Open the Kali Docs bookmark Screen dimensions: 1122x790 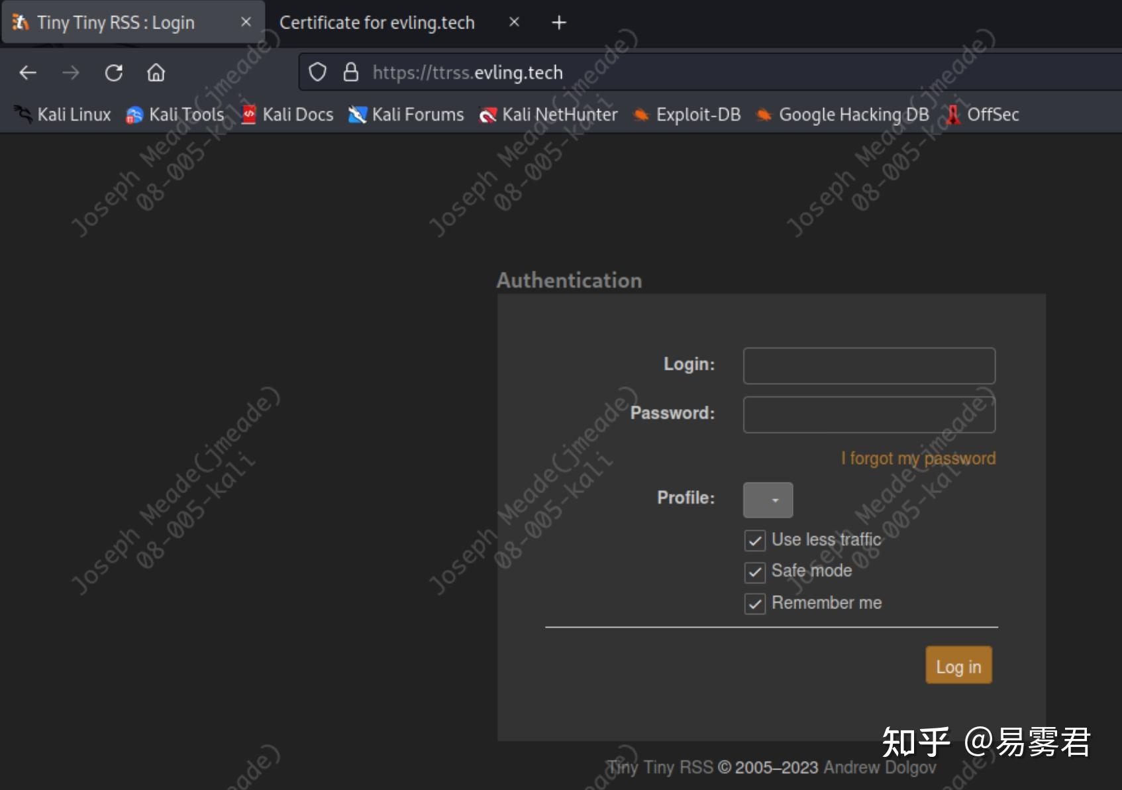pos(287,115)
